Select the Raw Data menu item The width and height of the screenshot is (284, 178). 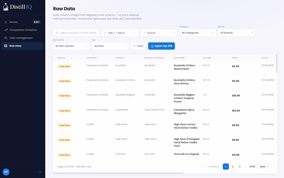point(22,46)
